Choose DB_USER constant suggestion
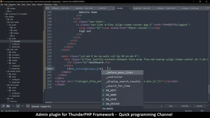 122,99
